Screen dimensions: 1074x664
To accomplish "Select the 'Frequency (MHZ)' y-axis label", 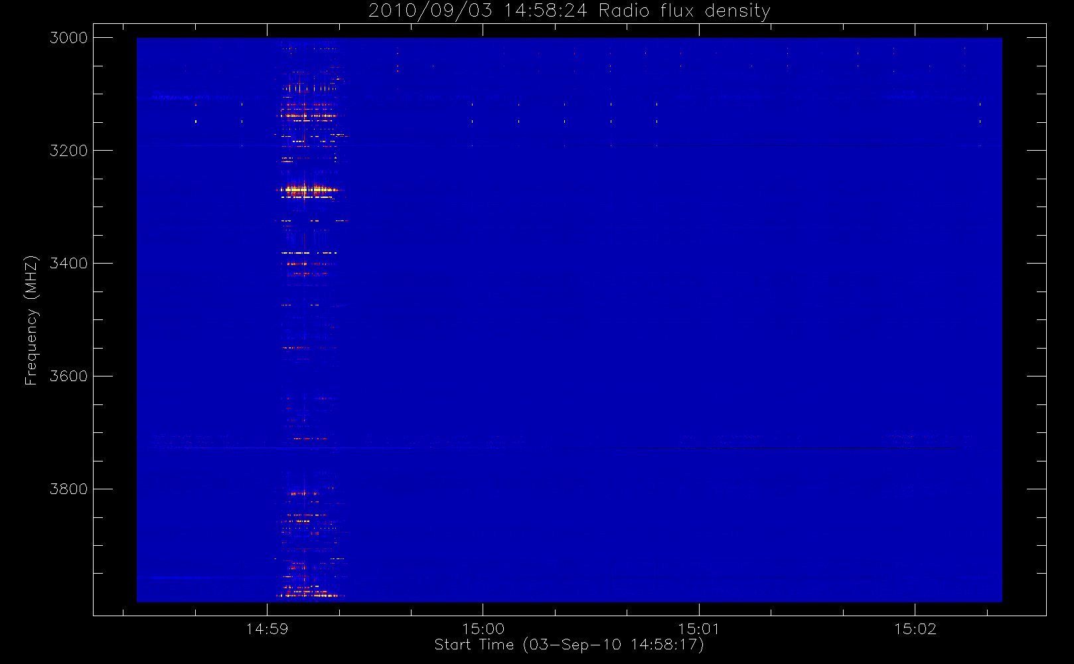I will click(x=31, y=320).
